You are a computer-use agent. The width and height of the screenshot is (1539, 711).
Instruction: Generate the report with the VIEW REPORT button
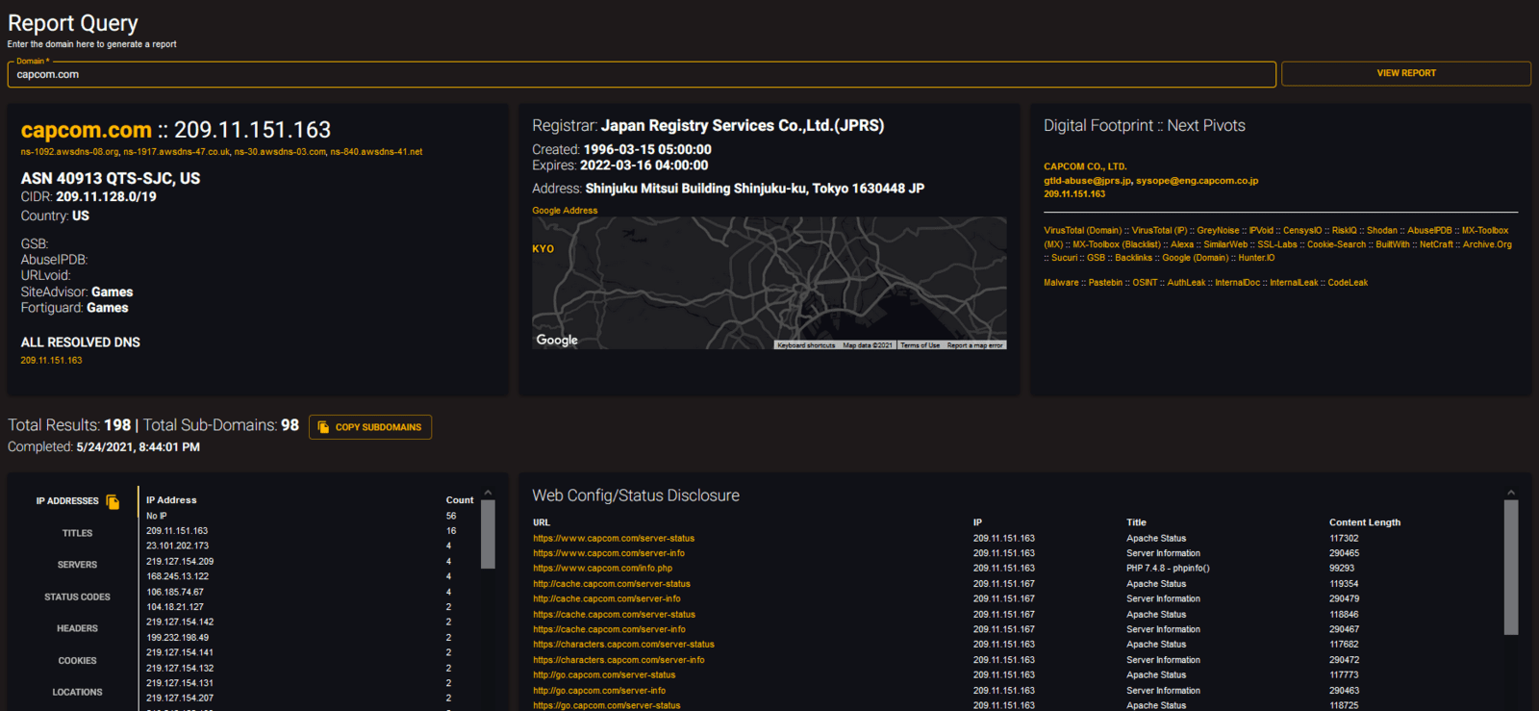[1406, 73]
